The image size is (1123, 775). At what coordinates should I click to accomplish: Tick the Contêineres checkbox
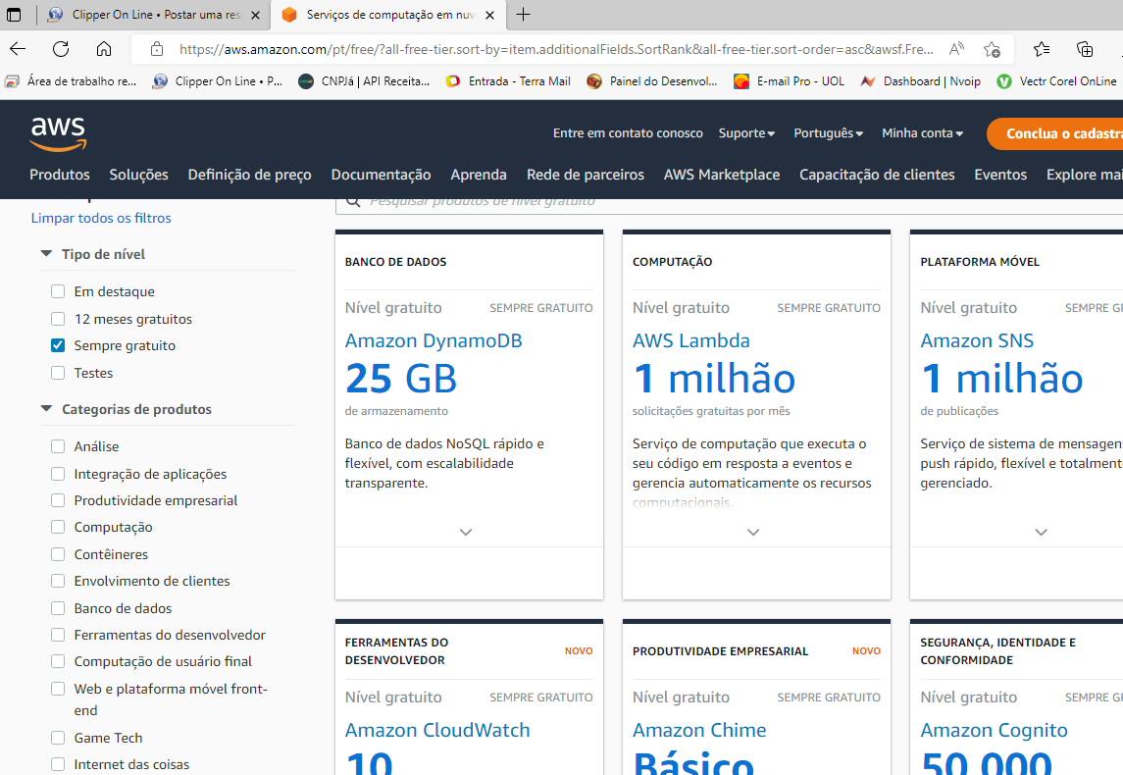point(58,553)
